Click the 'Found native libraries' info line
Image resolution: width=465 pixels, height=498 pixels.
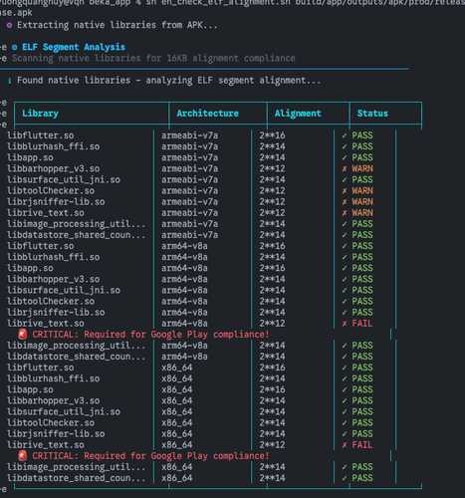pos(169,81)
